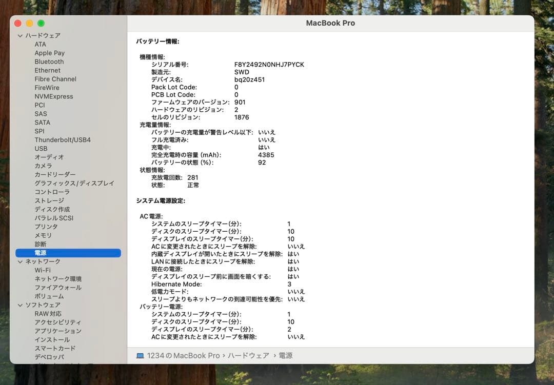The width and height of the screenshot is (554, 385).
Task: Select ディスク作成 in the sidebar
Action: click(x=52, y=210)
